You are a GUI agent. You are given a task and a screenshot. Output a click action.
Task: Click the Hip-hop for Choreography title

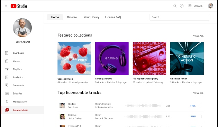(x=145, y=79)
